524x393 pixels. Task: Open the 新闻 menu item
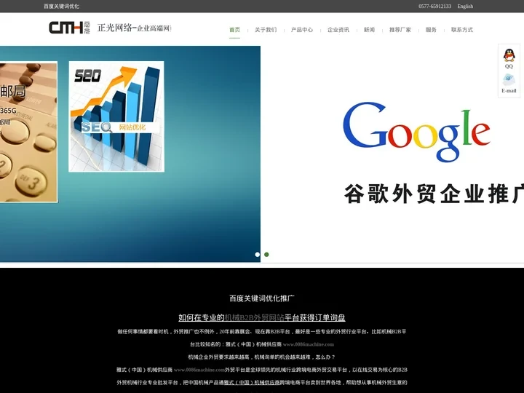point(369,30)
